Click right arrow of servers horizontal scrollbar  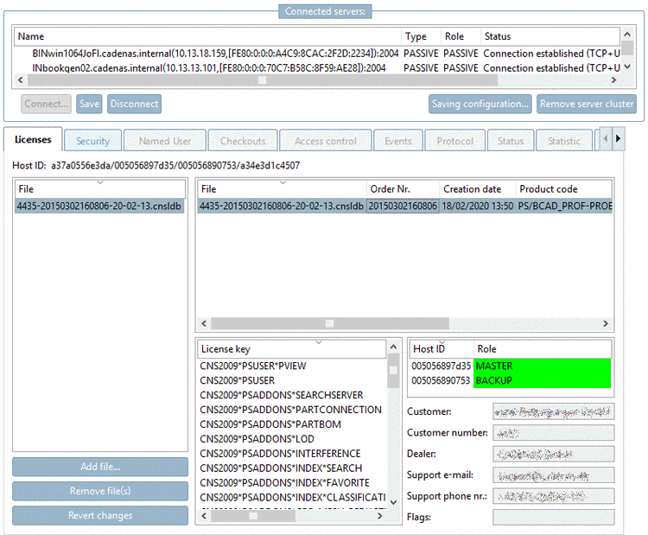[x=613, y=80]
